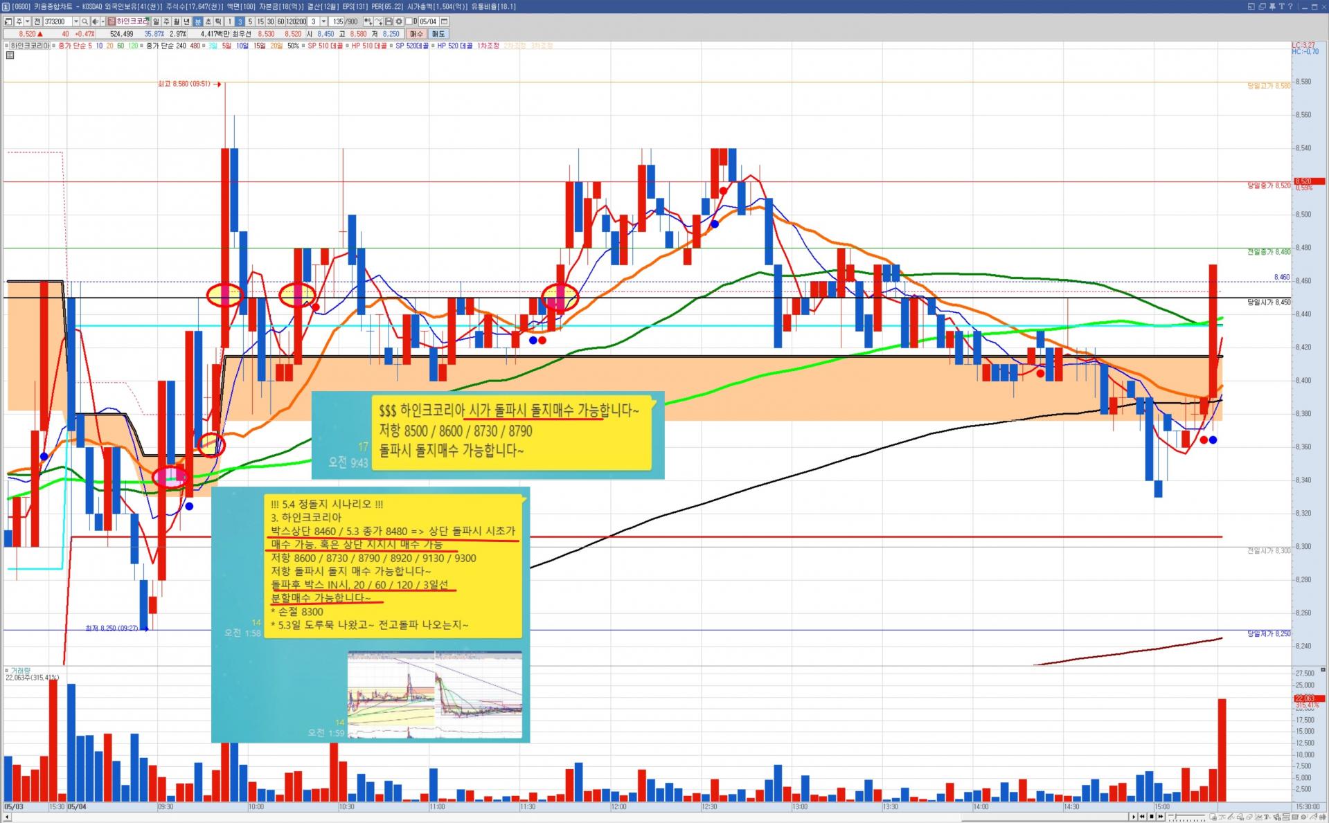Click the rewind button in bottom bar
1329x823 pixels.
point(1143,817)
